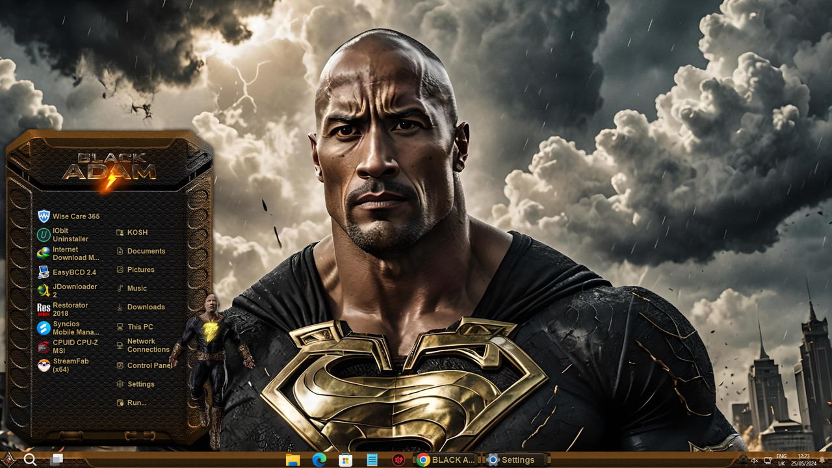Screen dimensions: 832x468
Task: Open taskbar search magnifier
Action: coord(30,460)
